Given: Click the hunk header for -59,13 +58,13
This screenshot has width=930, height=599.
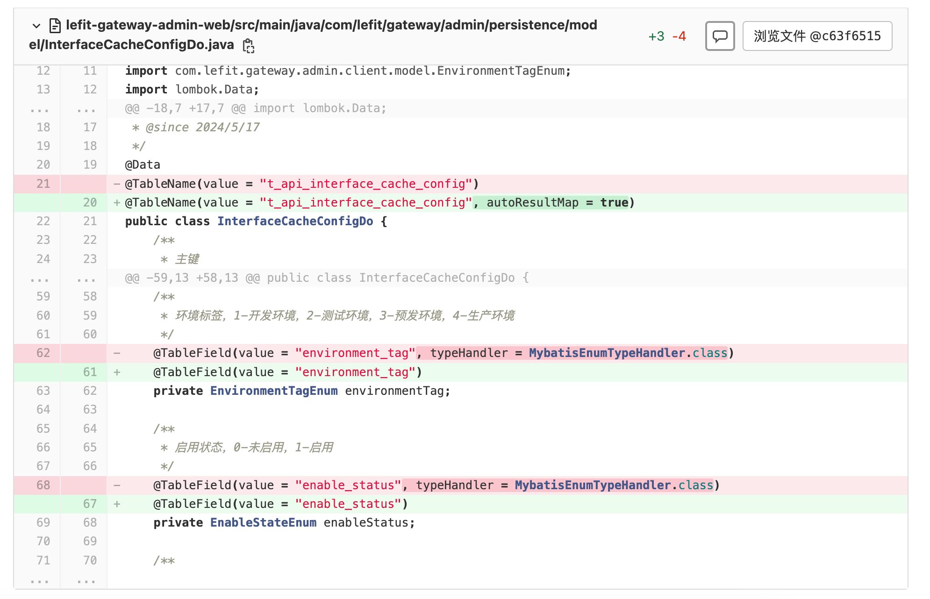Looking at the screenshot, I should click(x=327, y=278).
